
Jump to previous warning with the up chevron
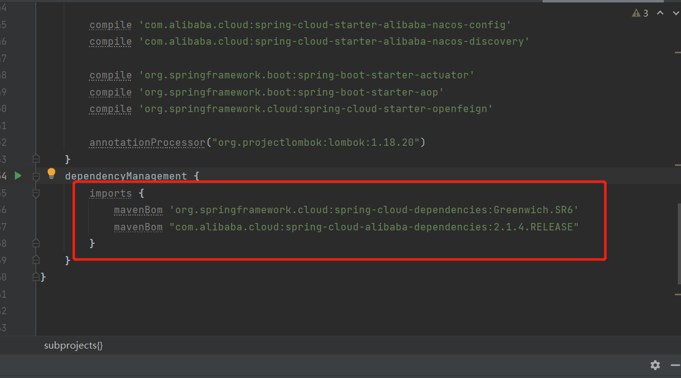(x=660, y=12)
